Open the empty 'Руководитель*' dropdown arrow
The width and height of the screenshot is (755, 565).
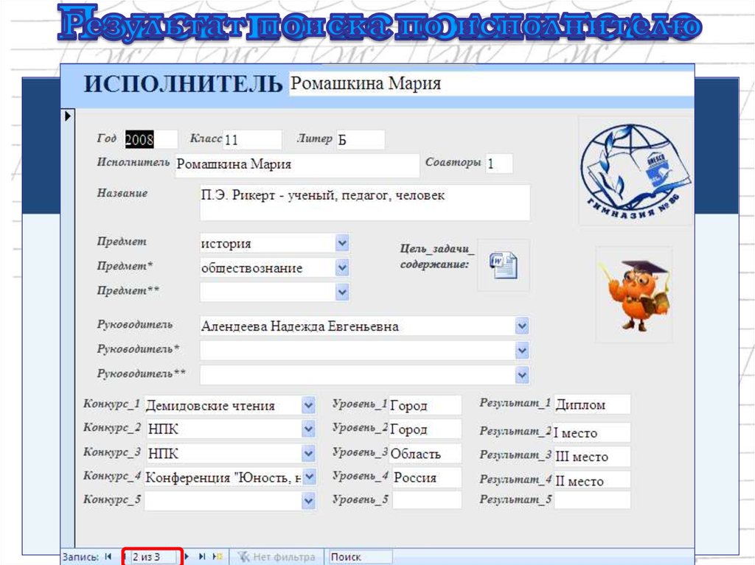(x=522, y=351)
